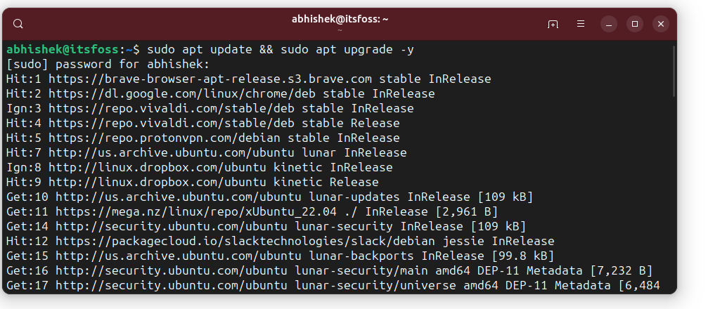
Task: Close the terminal window
Action: [x=661, y=24]
